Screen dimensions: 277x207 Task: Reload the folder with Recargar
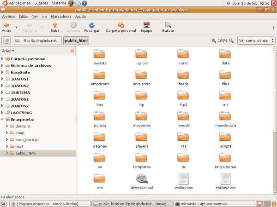coord(92,27)
